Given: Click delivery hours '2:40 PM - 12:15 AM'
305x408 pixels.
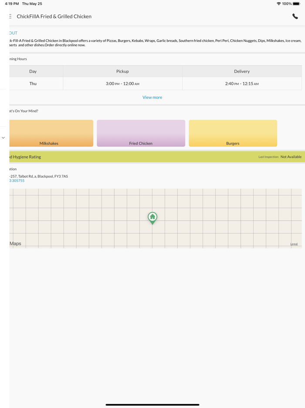Looking at the screenshot, I should [242, 84].
